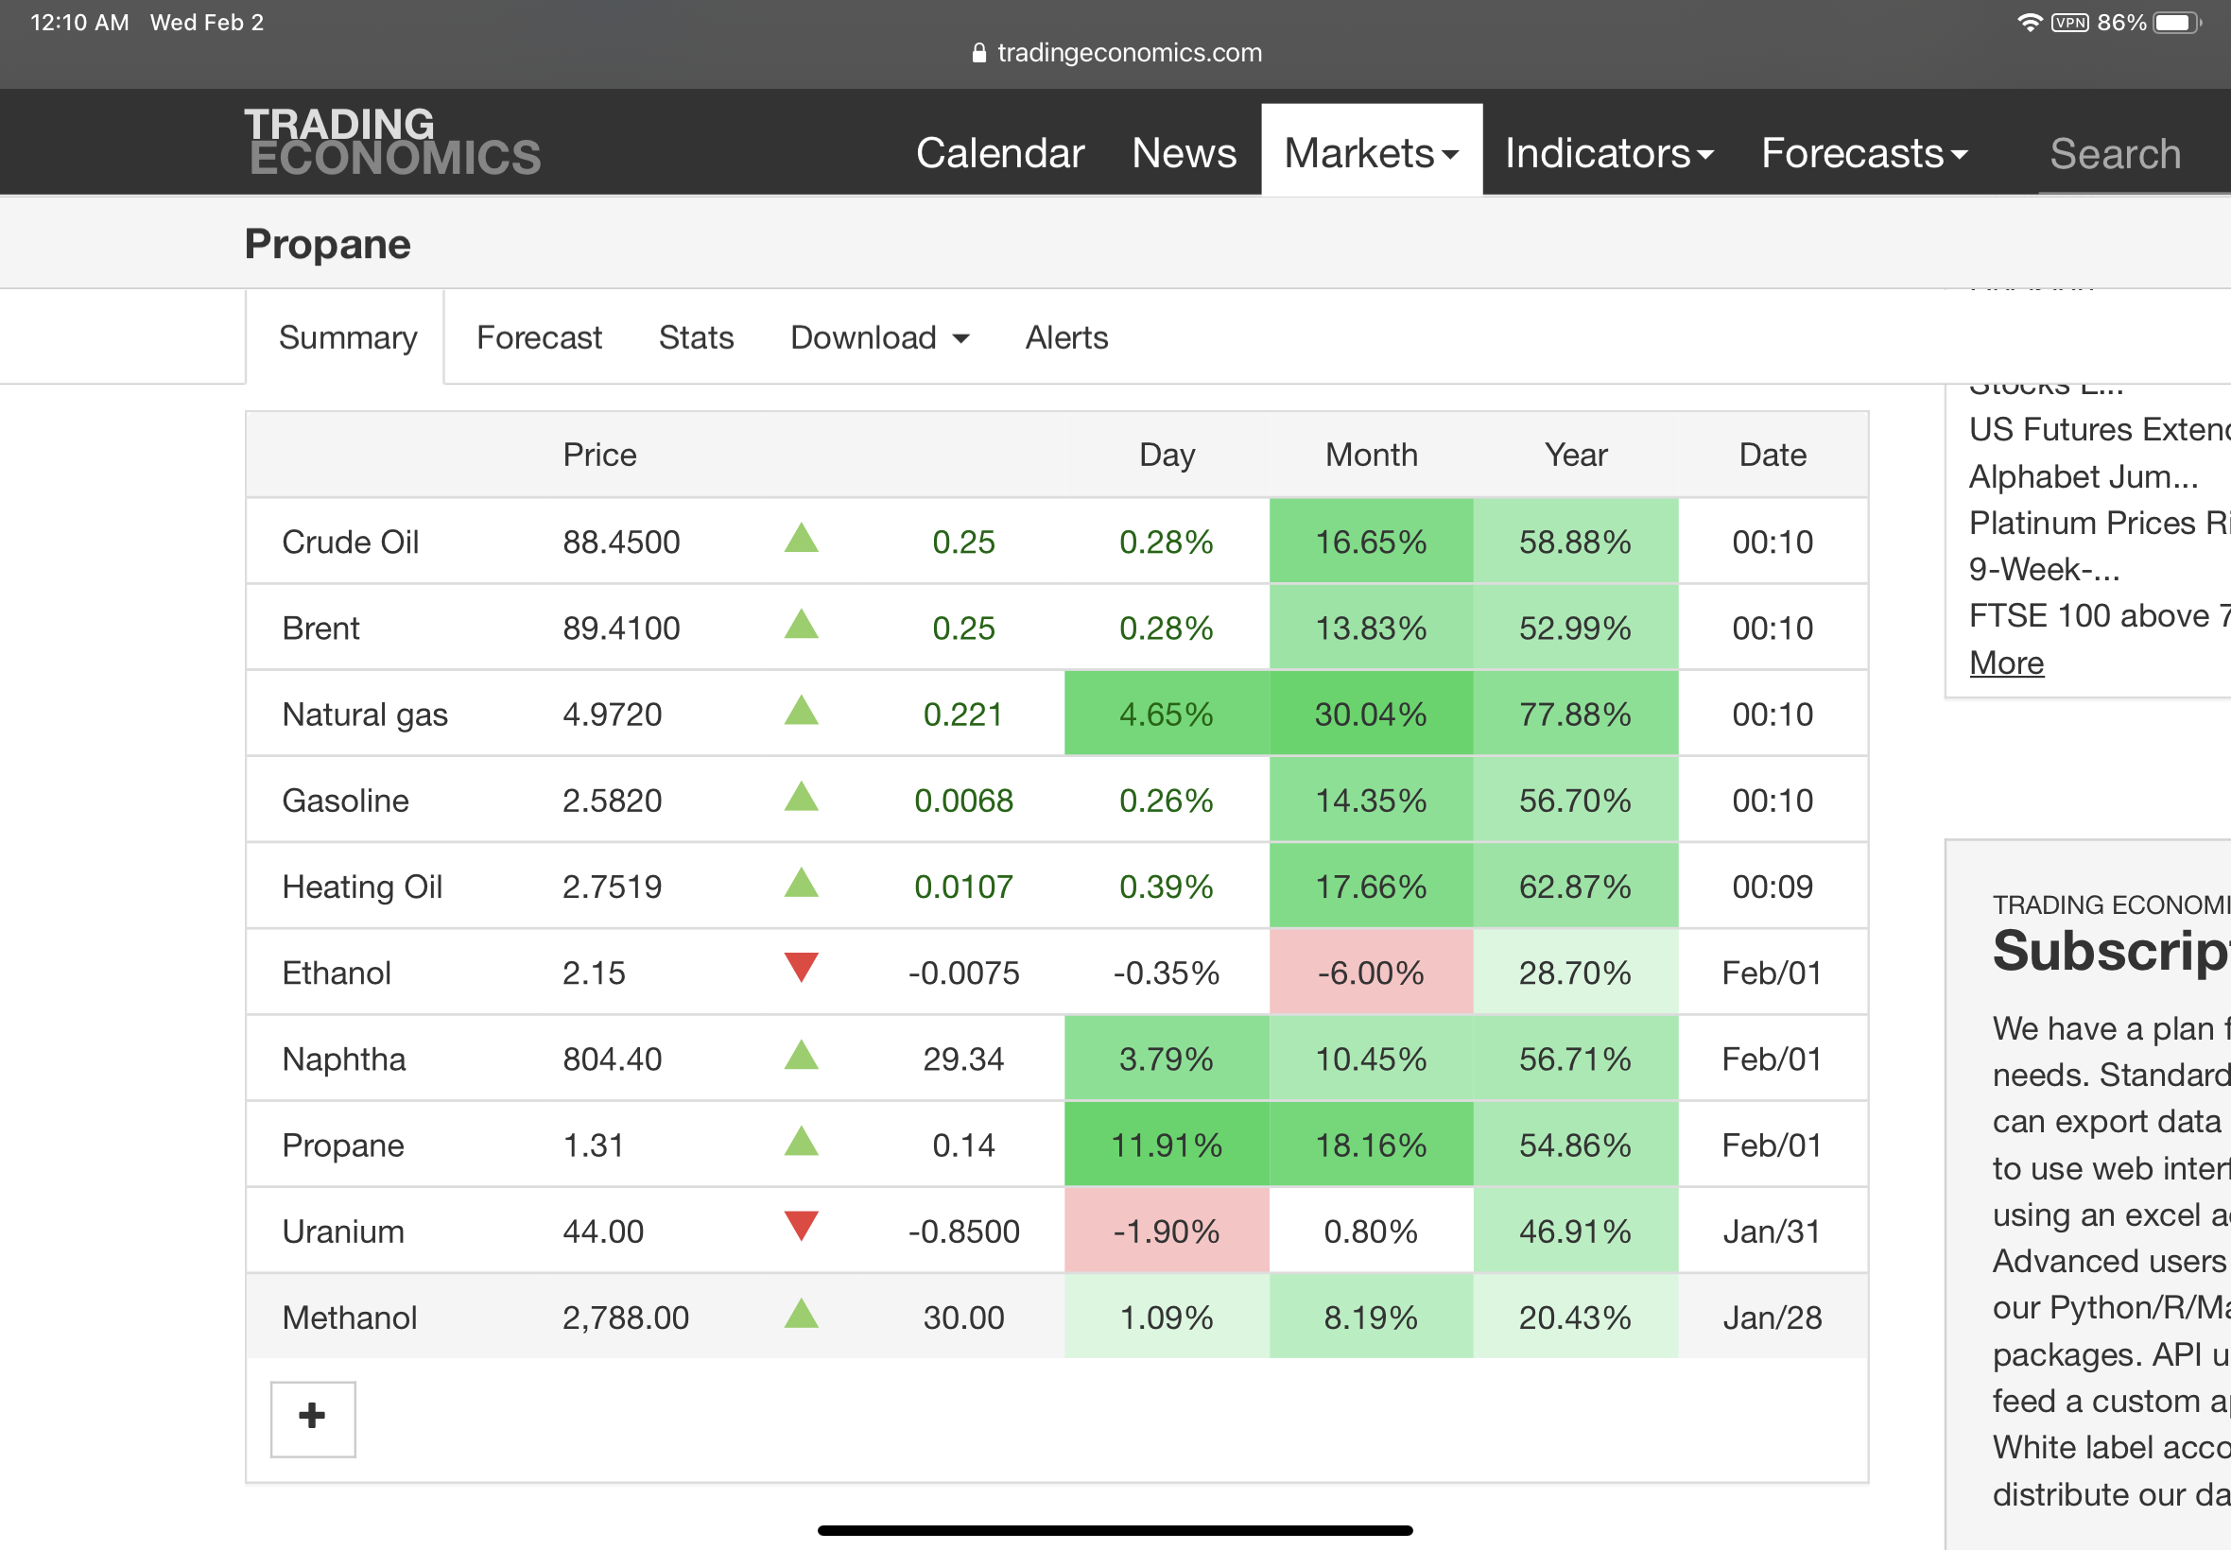The width and height of the screenshot is (2231, 1550).
Task: Click red down arrow in Uranium row
Action: tap(802, 1227)
